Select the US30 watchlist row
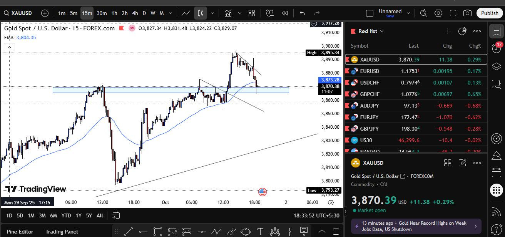Image resolution: width=505 pixels, height=237 pixels. (x=416, y=140)
